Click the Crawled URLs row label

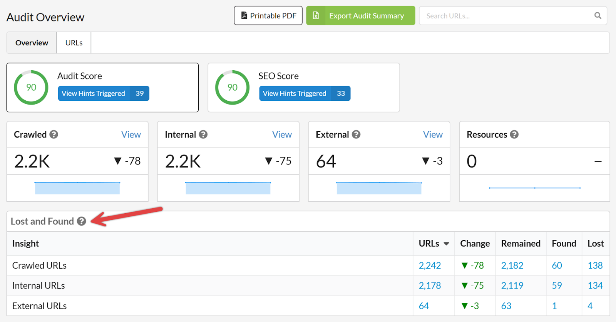tap(39, 266)
